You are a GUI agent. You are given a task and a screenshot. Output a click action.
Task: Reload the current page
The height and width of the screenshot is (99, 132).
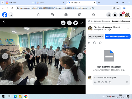(x=12, y=8)
